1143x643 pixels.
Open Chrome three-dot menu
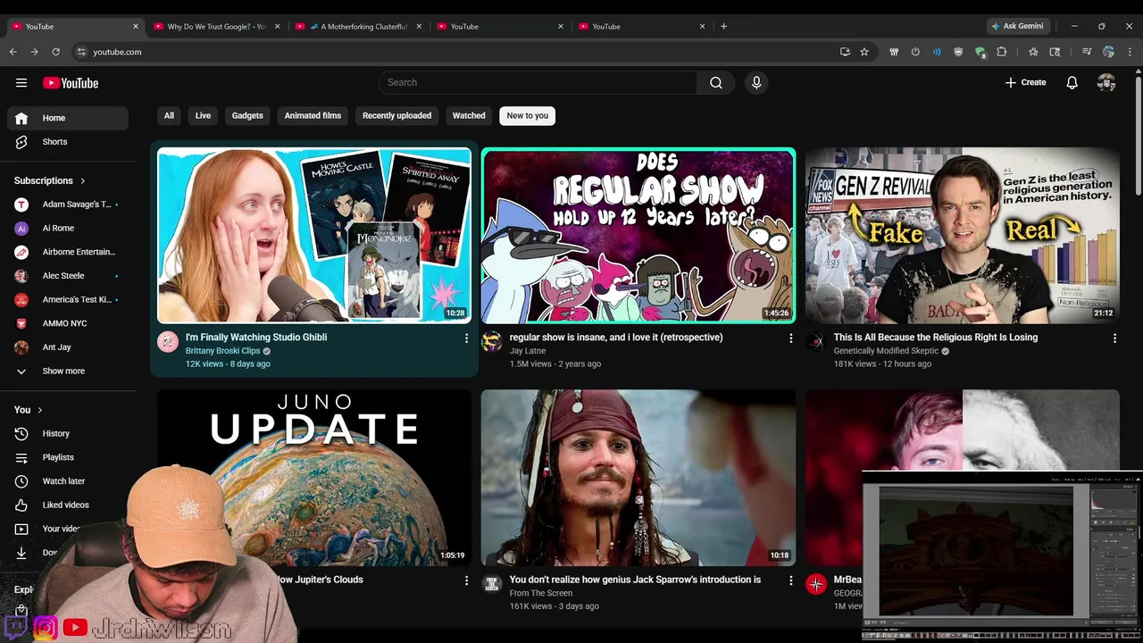tap(1130, 52)
